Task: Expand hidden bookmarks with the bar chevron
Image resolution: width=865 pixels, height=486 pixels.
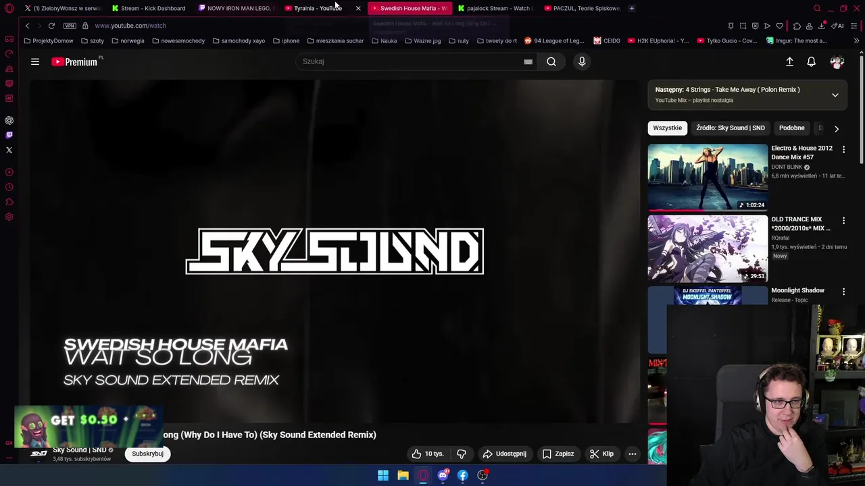Action: pyautogui.click(x=856, y=40)
